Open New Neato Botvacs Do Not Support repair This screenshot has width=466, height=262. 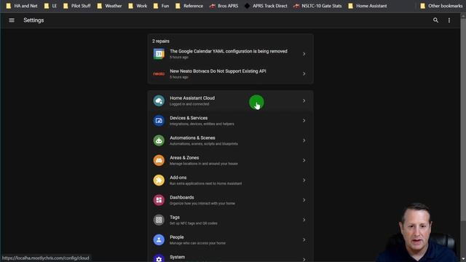[x=230, y=74]
